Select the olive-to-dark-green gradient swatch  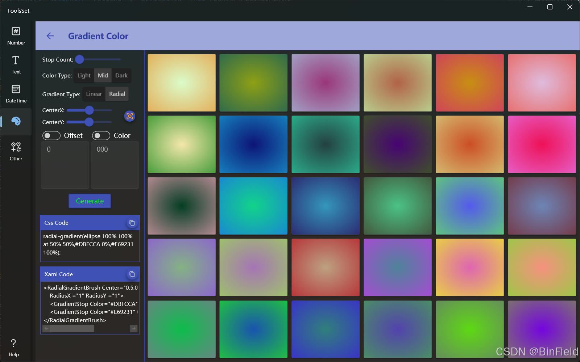tap(253, 83)
